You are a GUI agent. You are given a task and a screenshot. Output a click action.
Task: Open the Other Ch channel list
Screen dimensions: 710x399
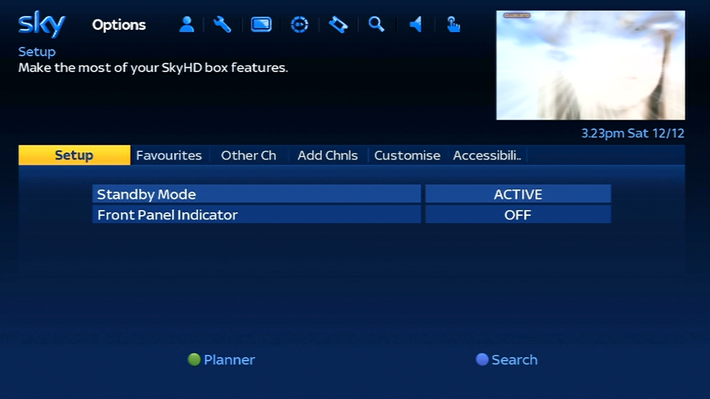[248, 155]
